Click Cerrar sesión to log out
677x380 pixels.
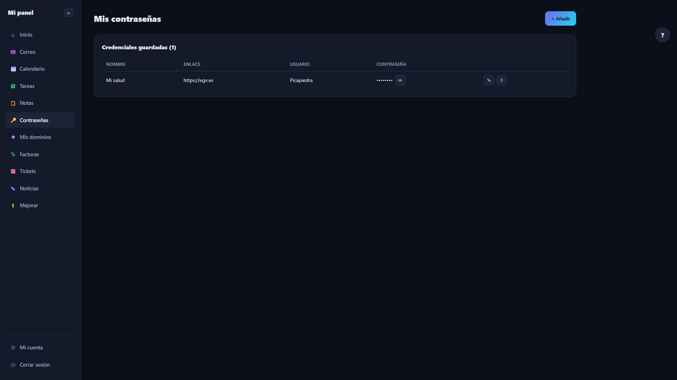40,365
